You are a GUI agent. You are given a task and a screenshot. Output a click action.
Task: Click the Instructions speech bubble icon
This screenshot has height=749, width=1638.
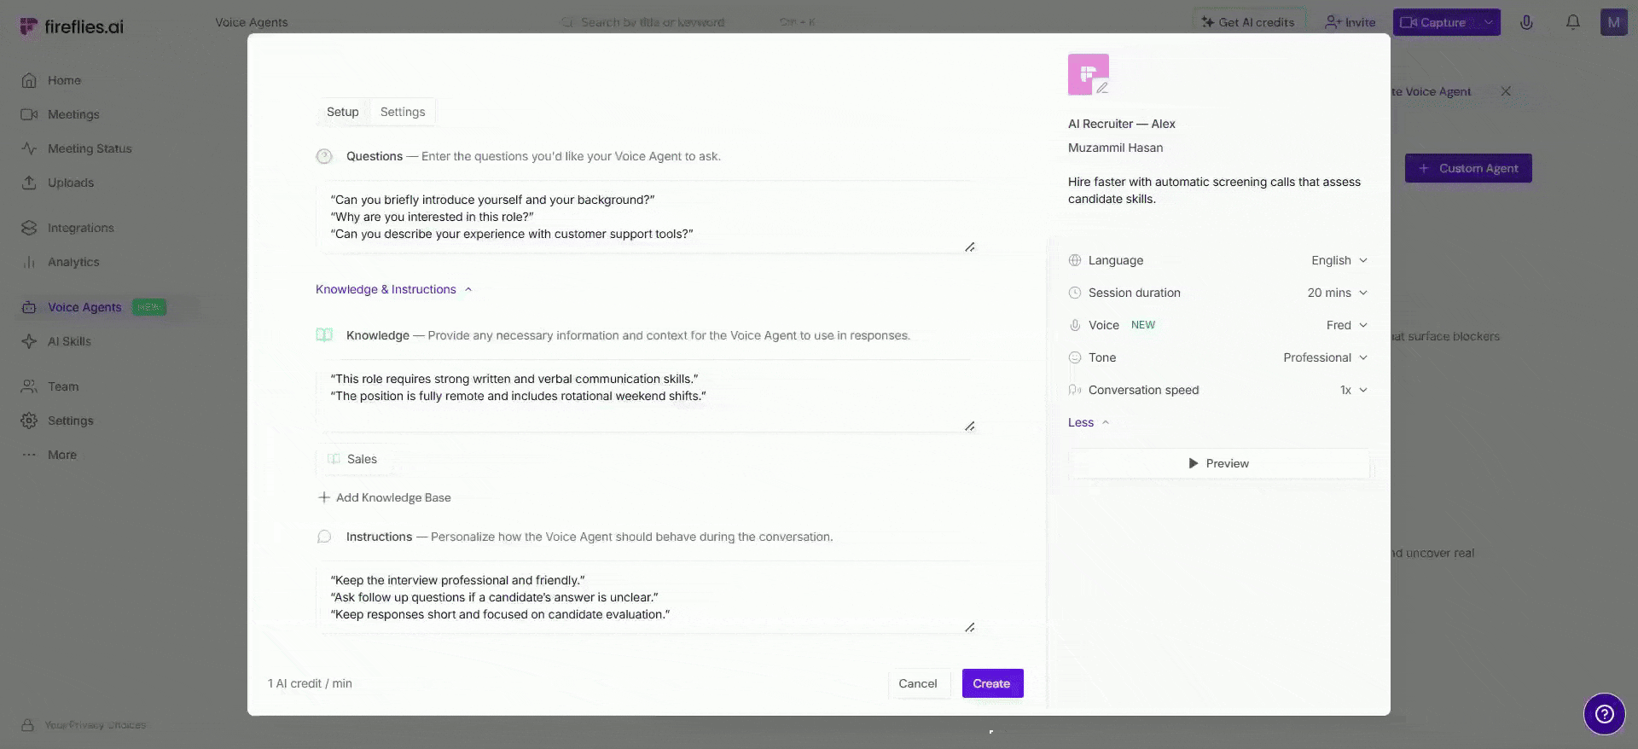point(324,537)
